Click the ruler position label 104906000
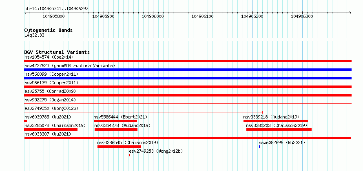This screenshot has width=363, height=171. (153, 16)
